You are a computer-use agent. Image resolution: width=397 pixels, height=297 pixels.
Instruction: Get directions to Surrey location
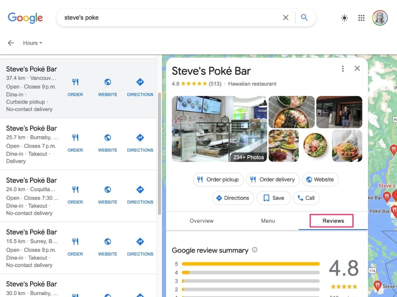click(140, 247)
